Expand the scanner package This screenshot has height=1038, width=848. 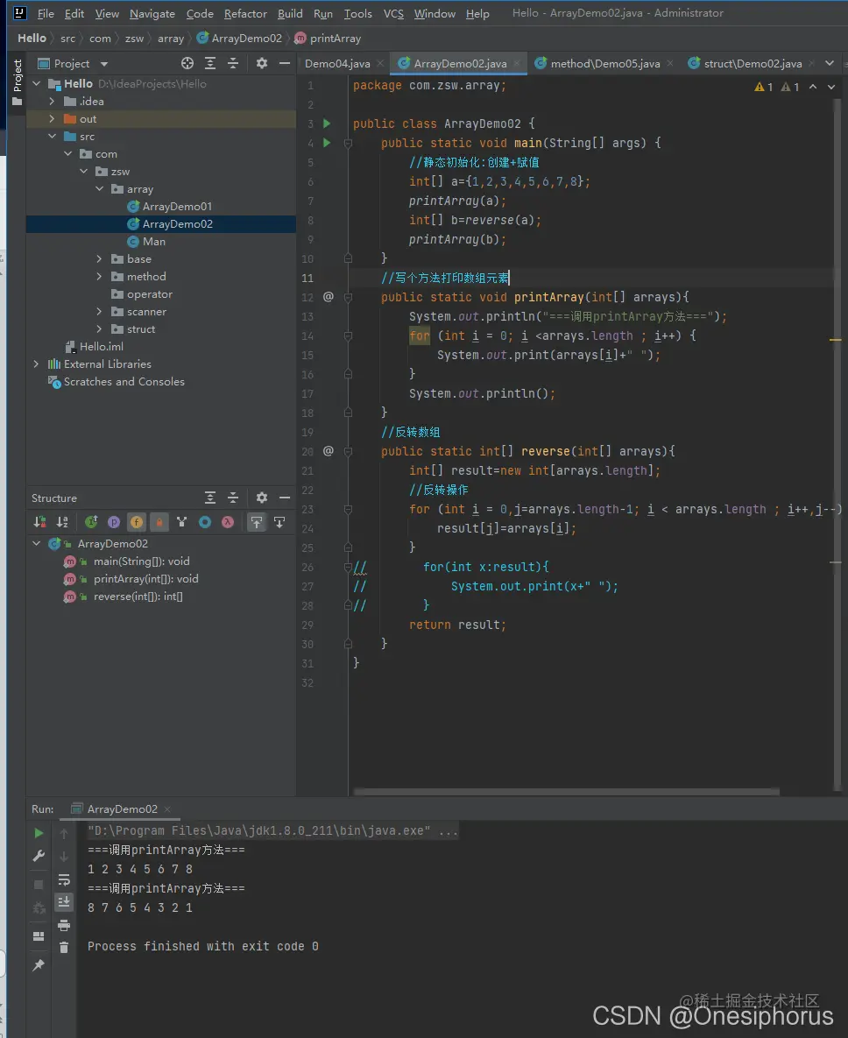click(x=99, y=311)
